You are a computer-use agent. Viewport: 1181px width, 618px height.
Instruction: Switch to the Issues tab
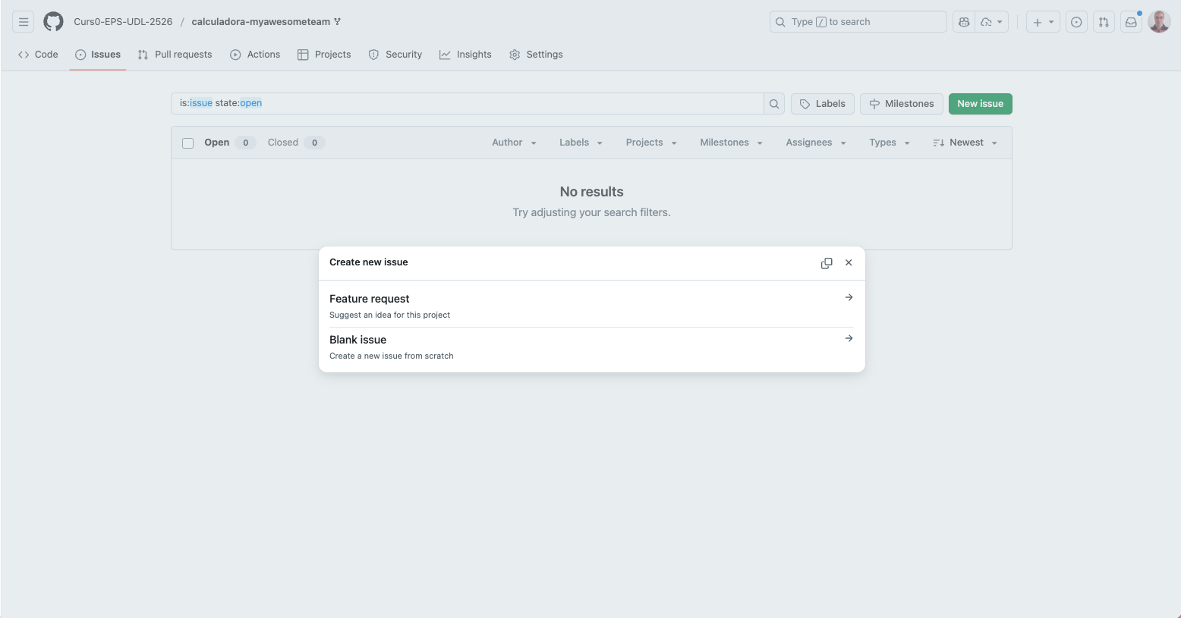pos(98,55)
